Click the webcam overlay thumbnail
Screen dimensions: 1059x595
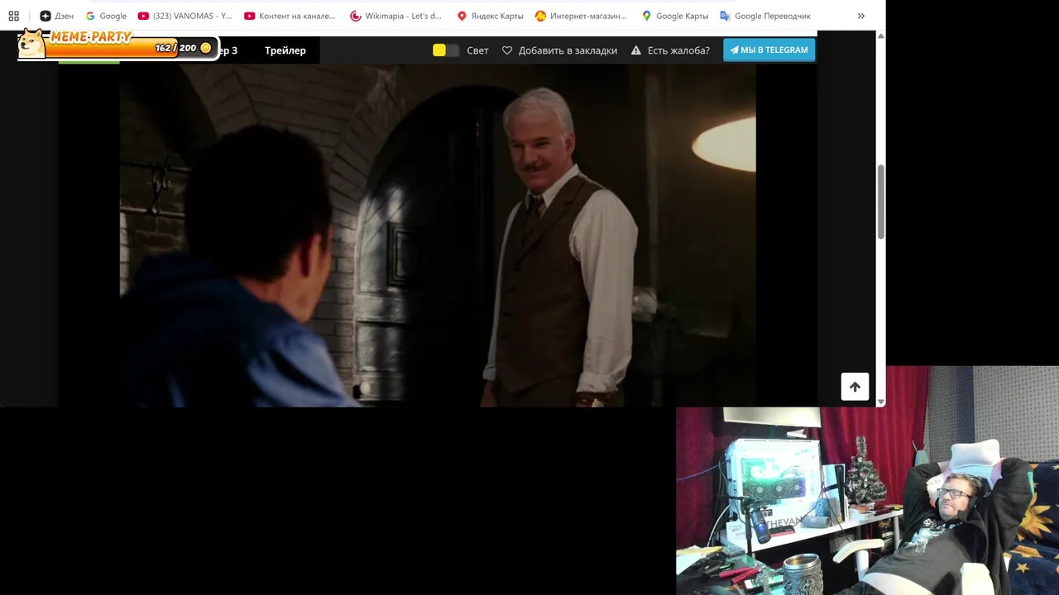(x=867, y=481)
